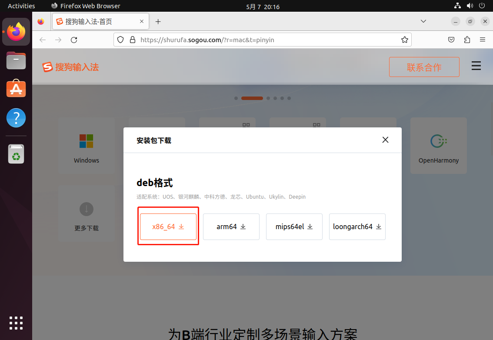
Task: Download the arm64 deb package
Action: pyautogui.click(x=231, y=227)
